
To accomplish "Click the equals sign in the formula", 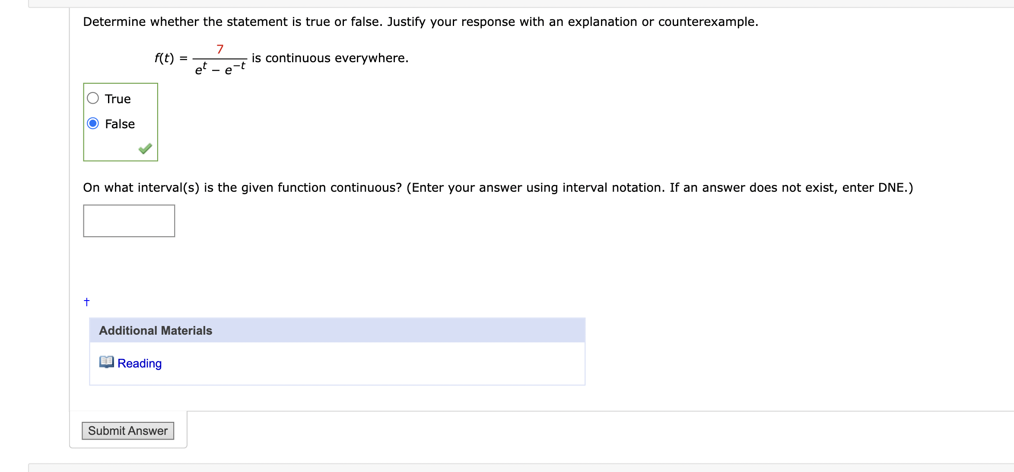I will [184, 58].
